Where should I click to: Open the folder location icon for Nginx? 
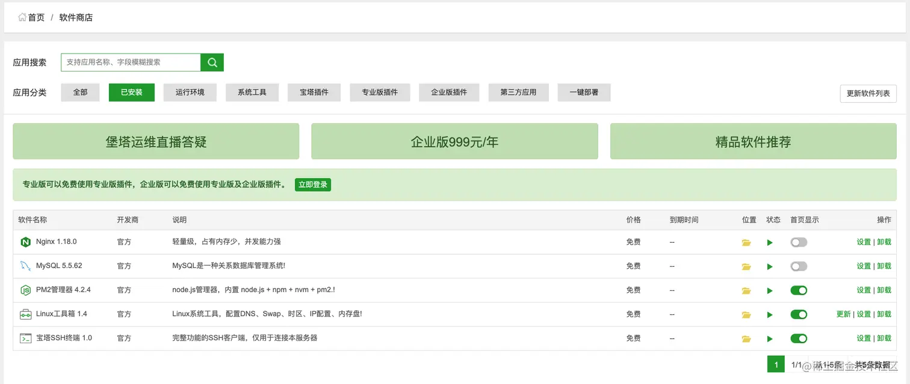746,242
